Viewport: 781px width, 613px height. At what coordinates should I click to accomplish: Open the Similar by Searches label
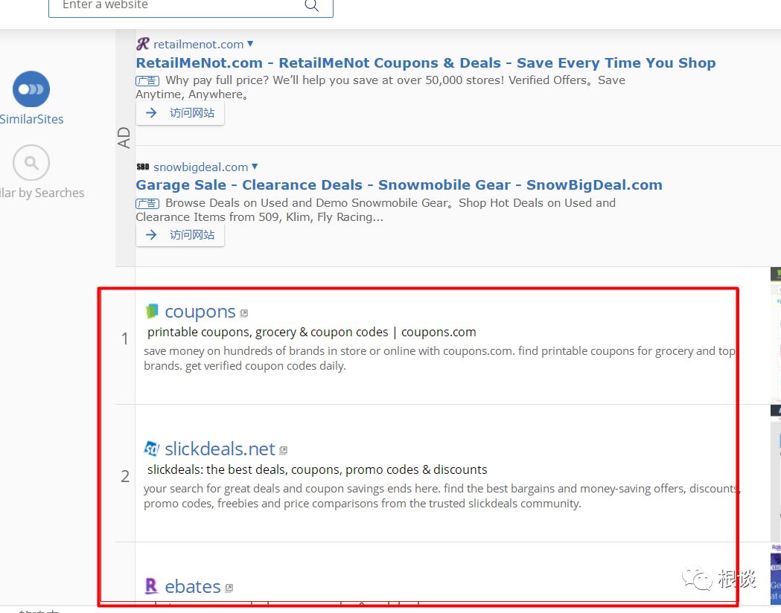(x=42, y=193)
